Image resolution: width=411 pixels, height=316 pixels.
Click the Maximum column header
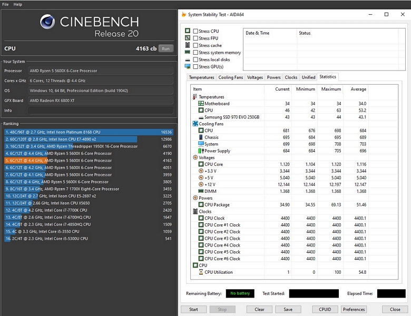point(331,89)
